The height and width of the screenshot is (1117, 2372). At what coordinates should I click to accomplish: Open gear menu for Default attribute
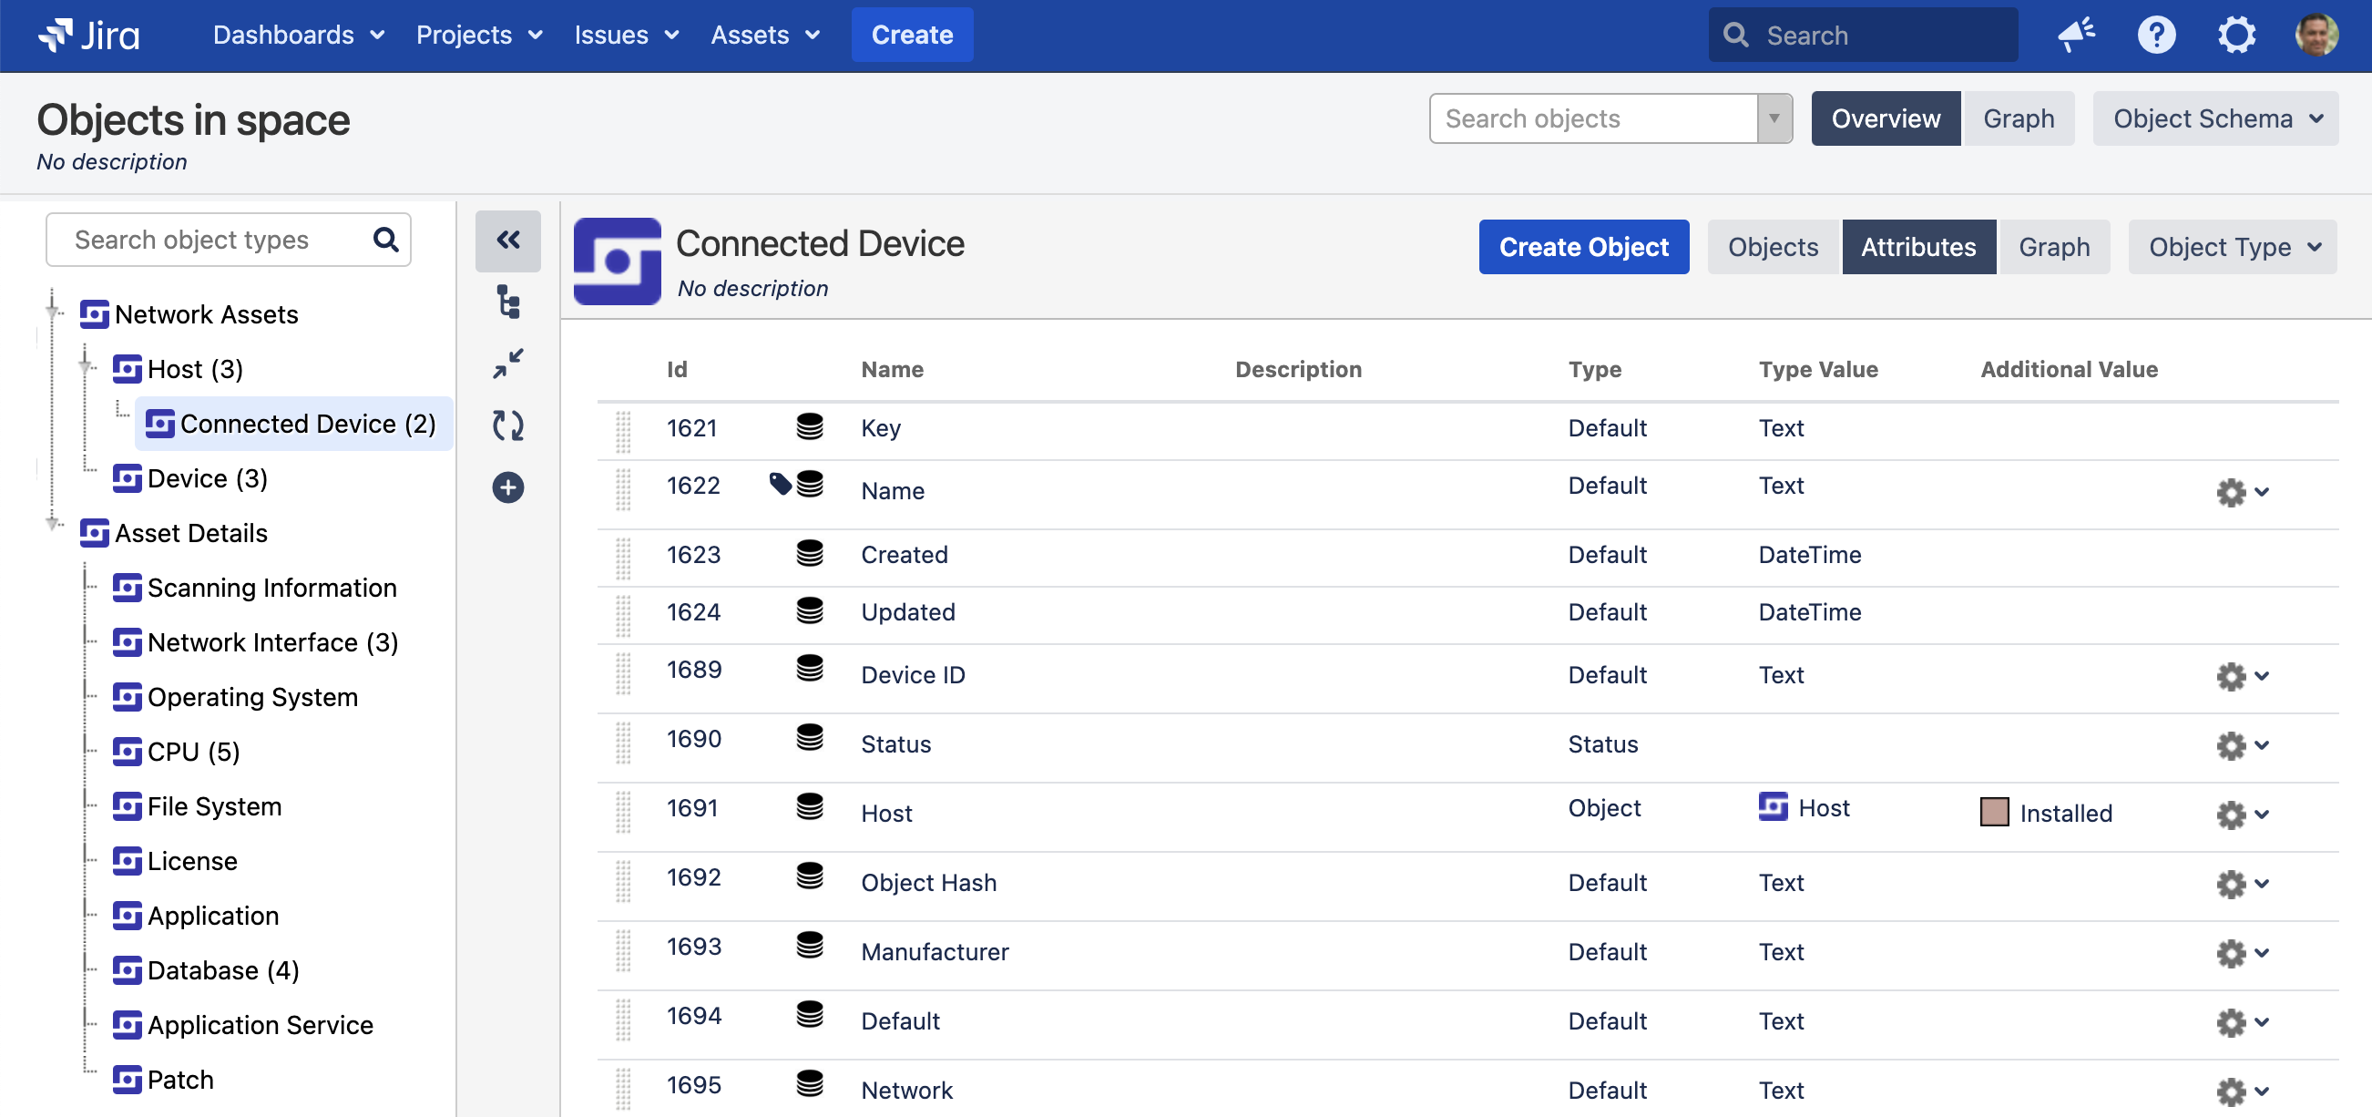pyautogui.click(x=2242, y=1021)
